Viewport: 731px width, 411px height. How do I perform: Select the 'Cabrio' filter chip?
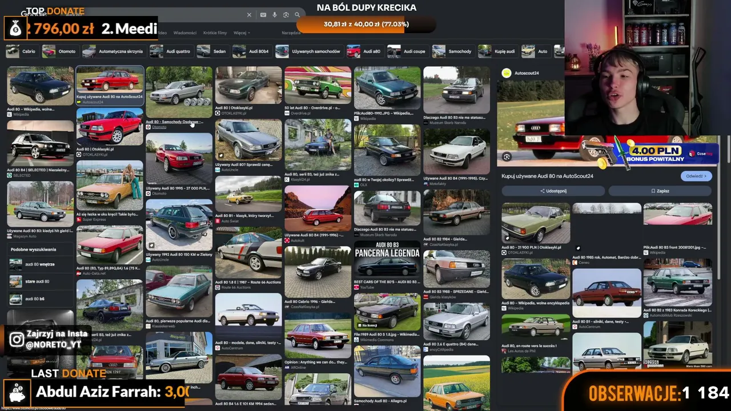[x=22, y=51]
